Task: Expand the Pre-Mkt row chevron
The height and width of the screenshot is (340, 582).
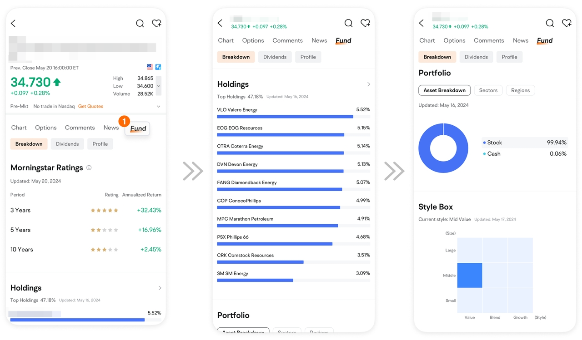Action: [x=158, y=106]
